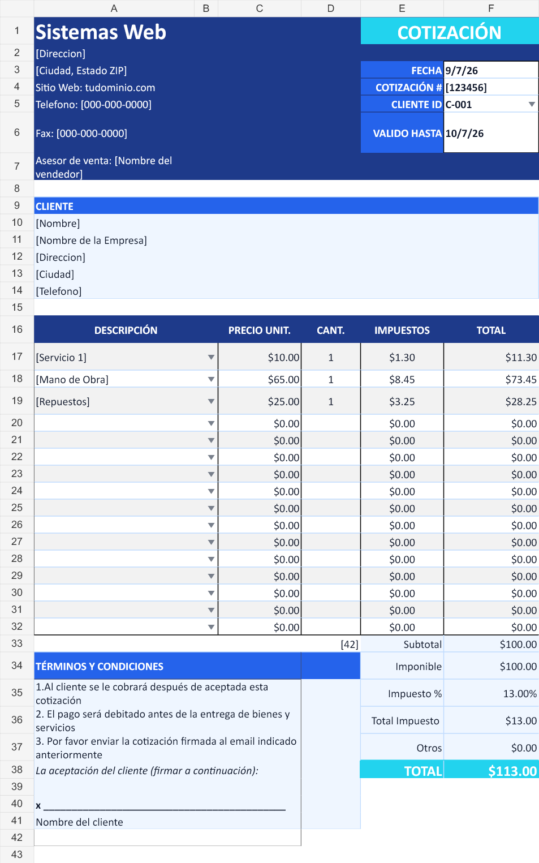Expand the [Servicio 1] description dropdown
Viewport: 539px width, 863px height.
(211, 357)
